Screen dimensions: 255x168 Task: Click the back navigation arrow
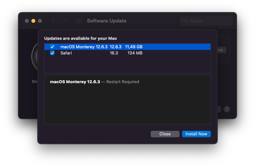pyautogui.click(x=53, y=21)
